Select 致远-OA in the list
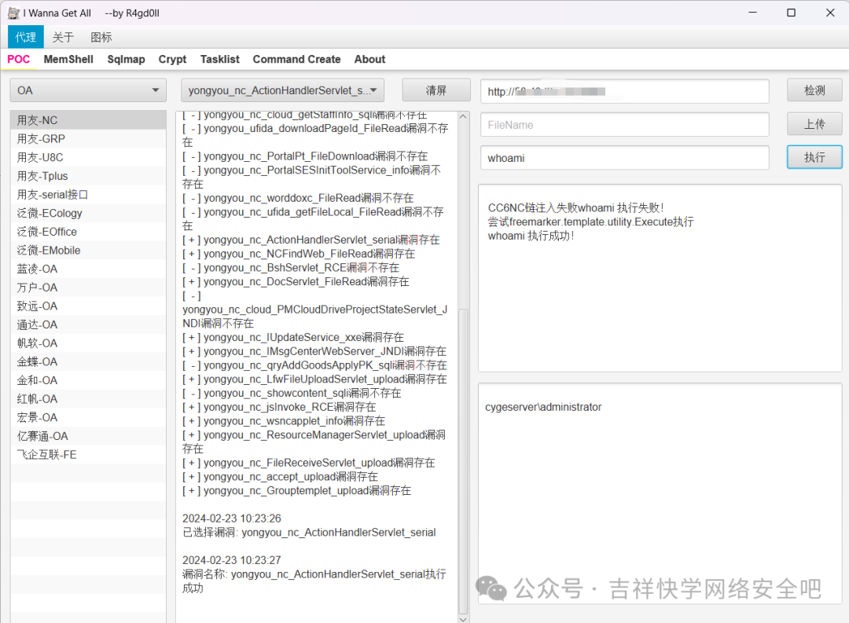 [88, 306]
